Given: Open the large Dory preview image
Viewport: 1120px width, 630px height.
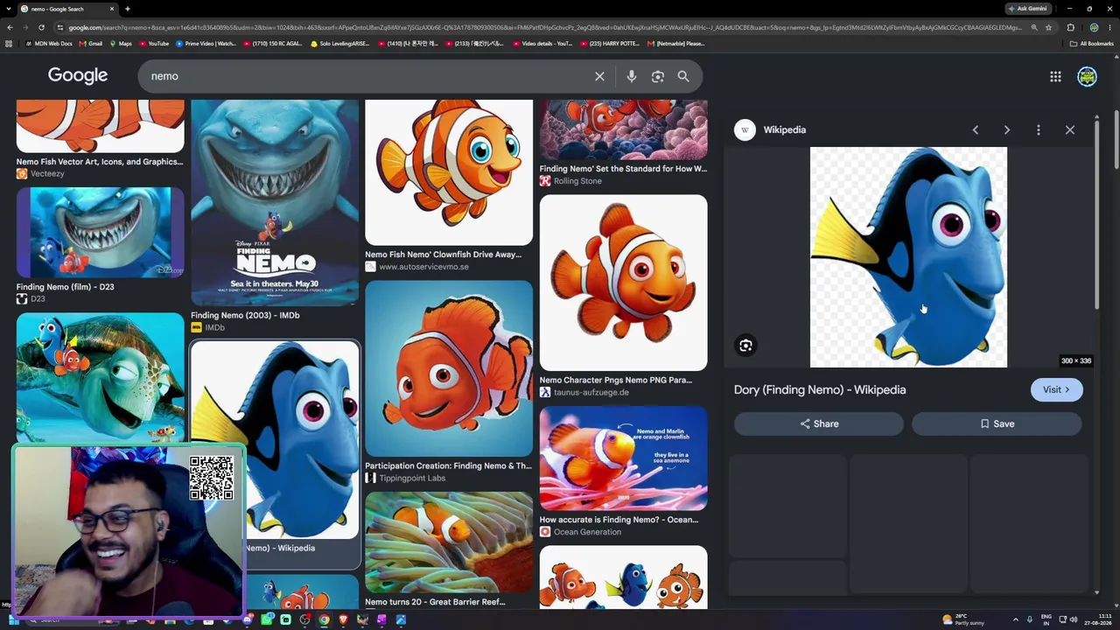Looking at the screenshot, I should pyautogui.click(x=908, y=257).
